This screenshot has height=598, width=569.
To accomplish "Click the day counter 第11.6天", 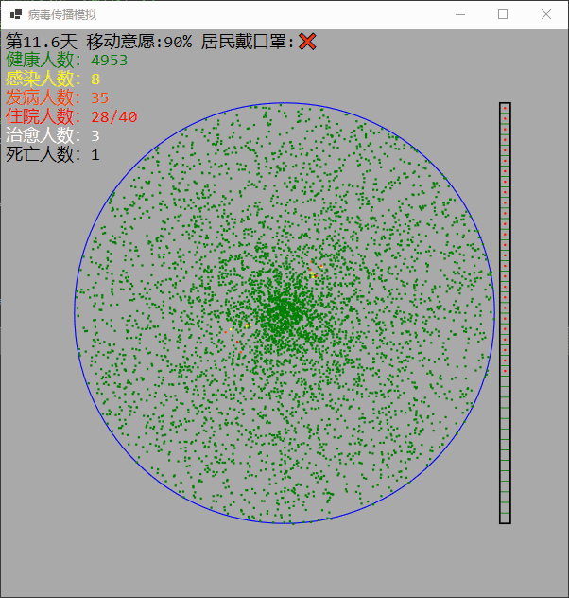I will pos(42,42).
